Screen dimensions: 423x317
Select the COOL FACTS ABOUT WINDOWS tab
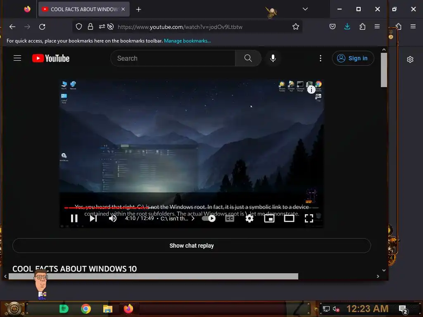click(84, 9)
